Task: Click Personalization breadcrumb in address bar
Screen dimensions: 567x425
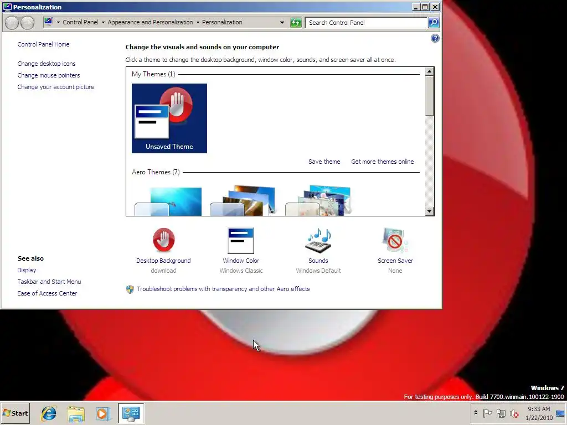Action: click(222, 22)
